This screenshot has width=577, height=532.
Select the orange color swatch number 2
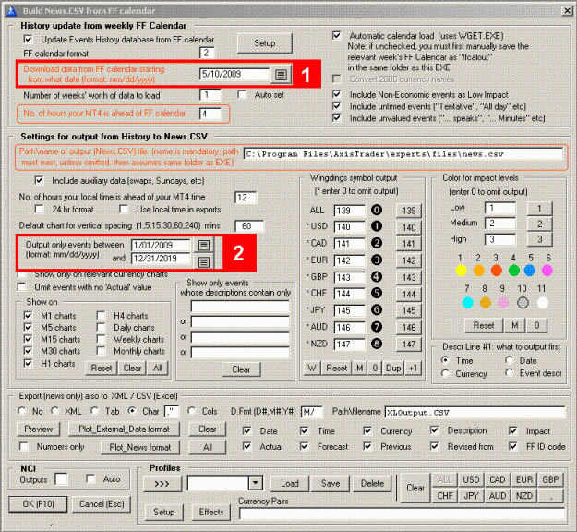(478, 271)
